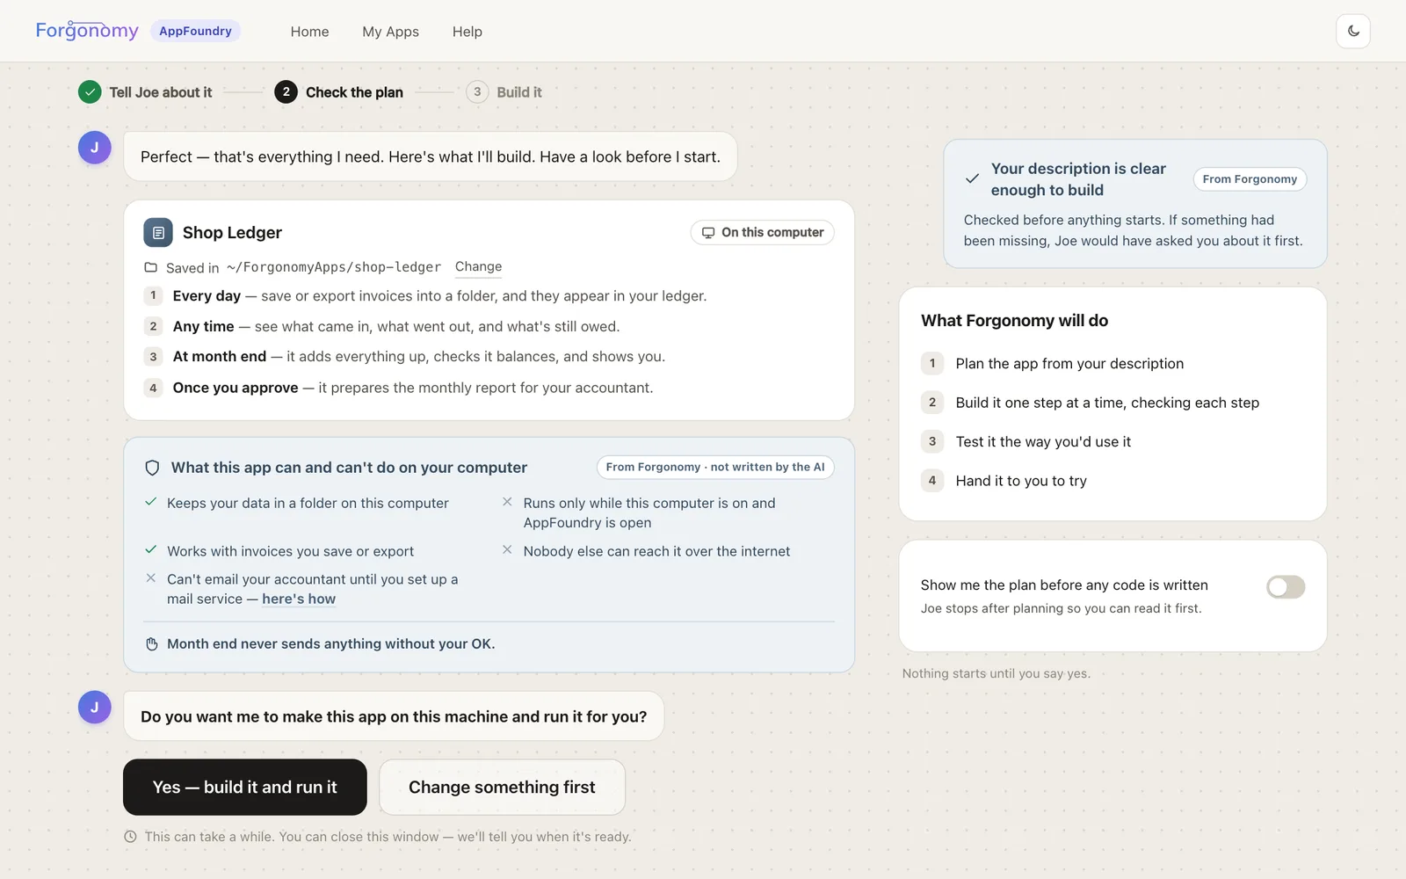Image resolution: width=1406 pixels, height=879 pixels.
Task: Click Test it the way you'd use it
Action: click(x=1043, y=441)
